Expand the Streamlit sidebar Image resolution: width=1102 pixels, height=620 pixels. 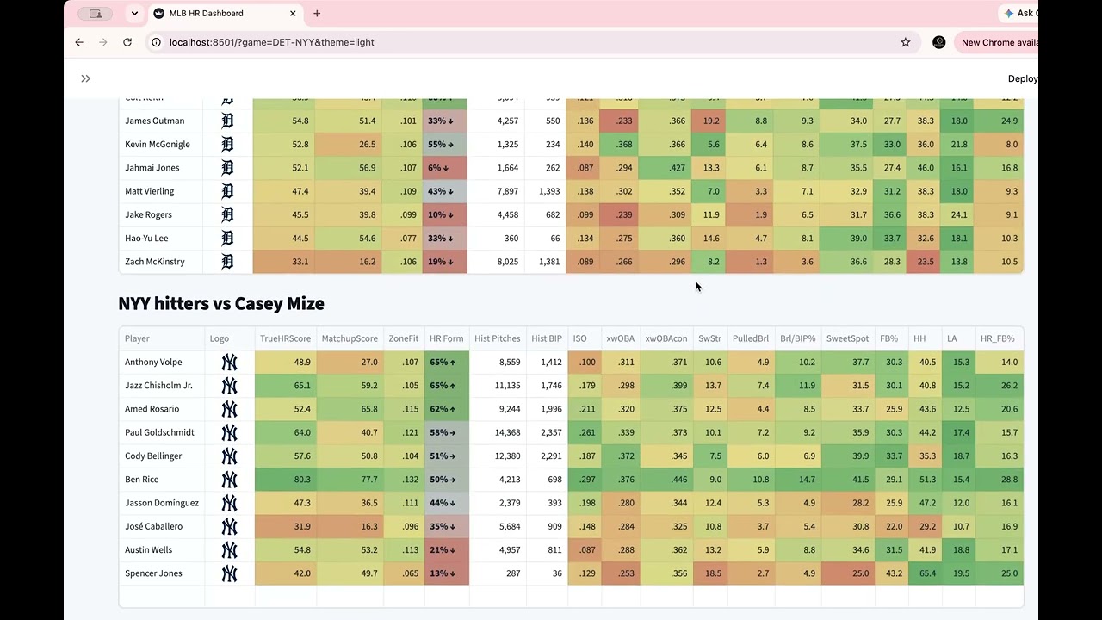[86, 78]
